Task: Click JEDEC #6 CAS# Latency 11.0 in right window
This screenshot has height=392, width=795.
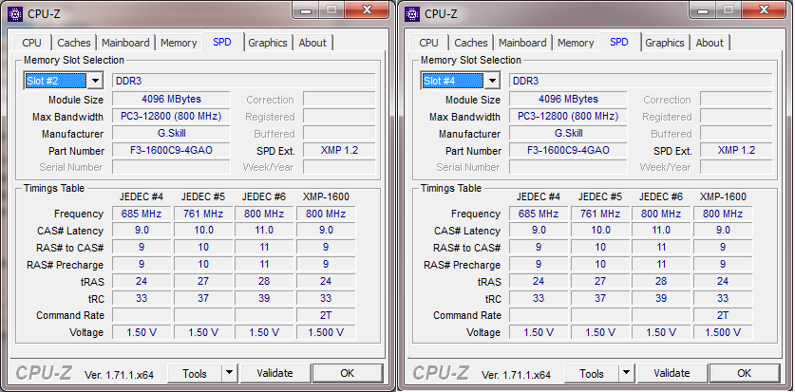Action: pyautogui.click(x=661, y=231)
